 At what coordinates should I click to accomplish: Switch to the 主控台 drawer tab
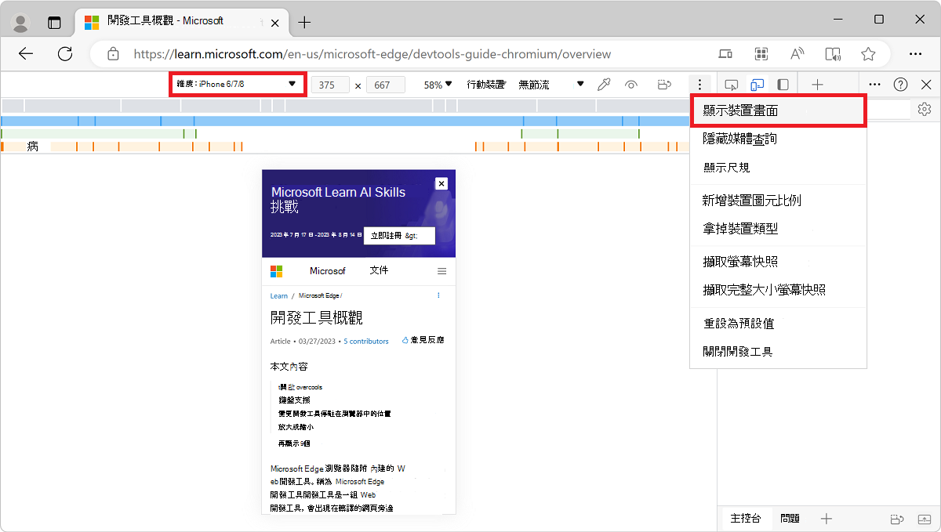click(x=745, y=519)
